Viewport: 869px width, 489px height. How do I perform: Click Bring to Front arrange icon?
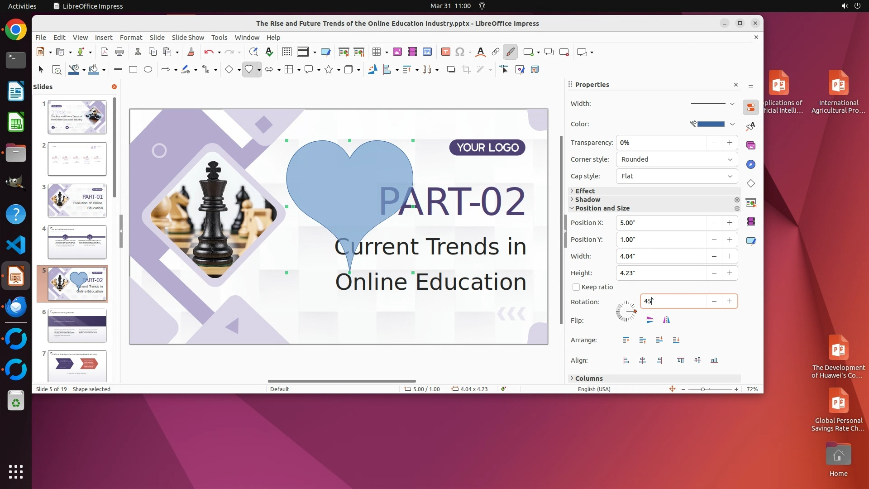coord(626,340)
